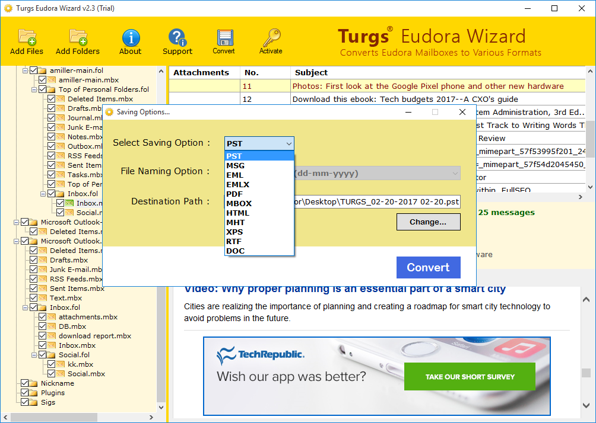Collapse the Inbox.fol node above attachments.mbx
This screenshot has height=423, width=596.
26,307
